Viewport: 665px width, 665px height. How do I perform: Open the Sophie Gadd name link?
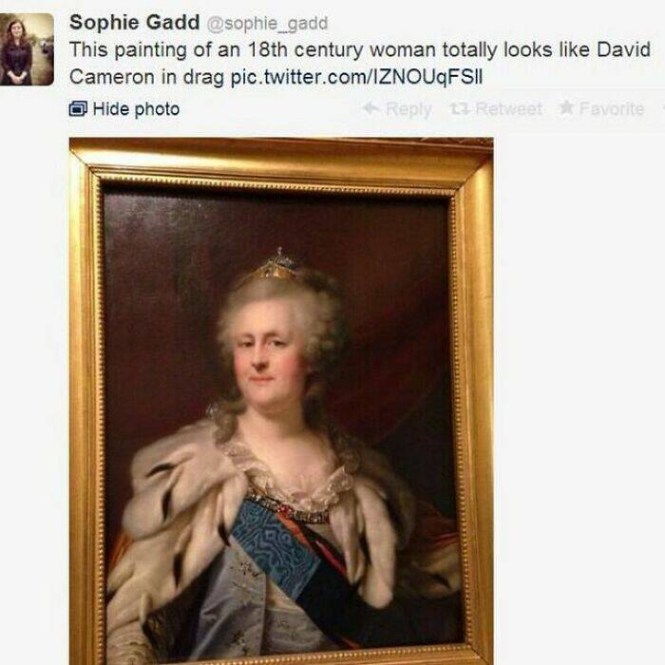[135, 23]
